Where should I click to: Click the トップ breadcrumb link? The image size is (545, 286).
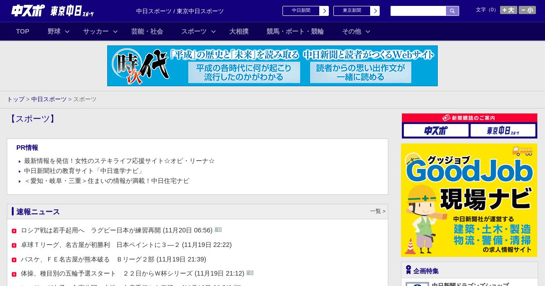(x=15, y=99)
